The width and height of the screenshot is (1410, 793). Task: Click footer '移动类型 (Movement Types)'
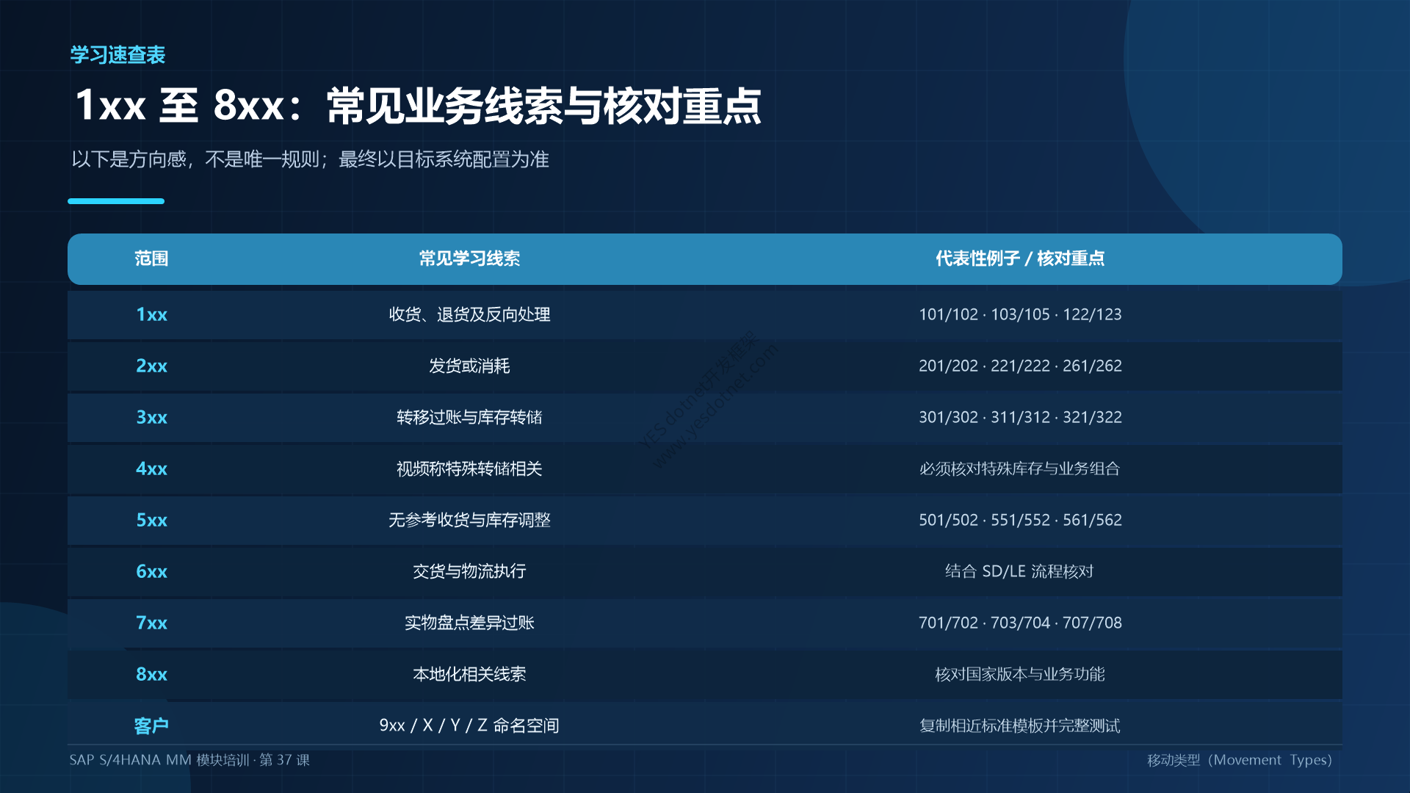tap(1240, 760)
